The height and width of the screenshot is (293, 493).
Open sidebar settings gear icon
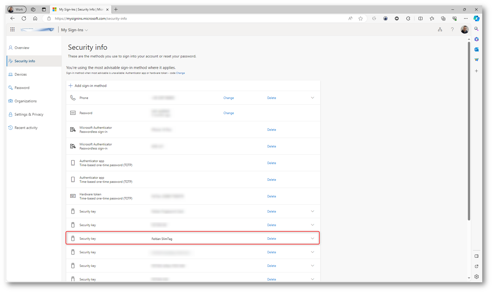pyautogui.click(x=476, y=277)
